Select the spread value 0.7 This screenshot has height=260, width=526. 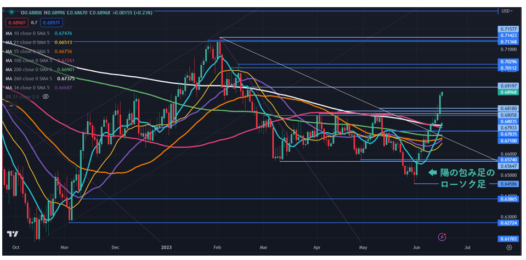coord(34,22)
